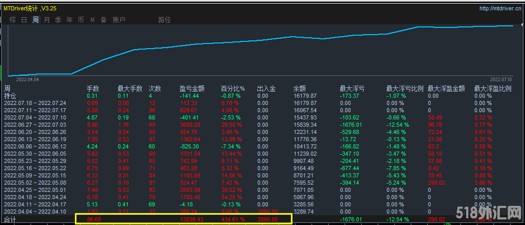This screenshot has width=525, height=225.
Task: Click the 最大浮盈金额 column header
Action: click(446, 89)
